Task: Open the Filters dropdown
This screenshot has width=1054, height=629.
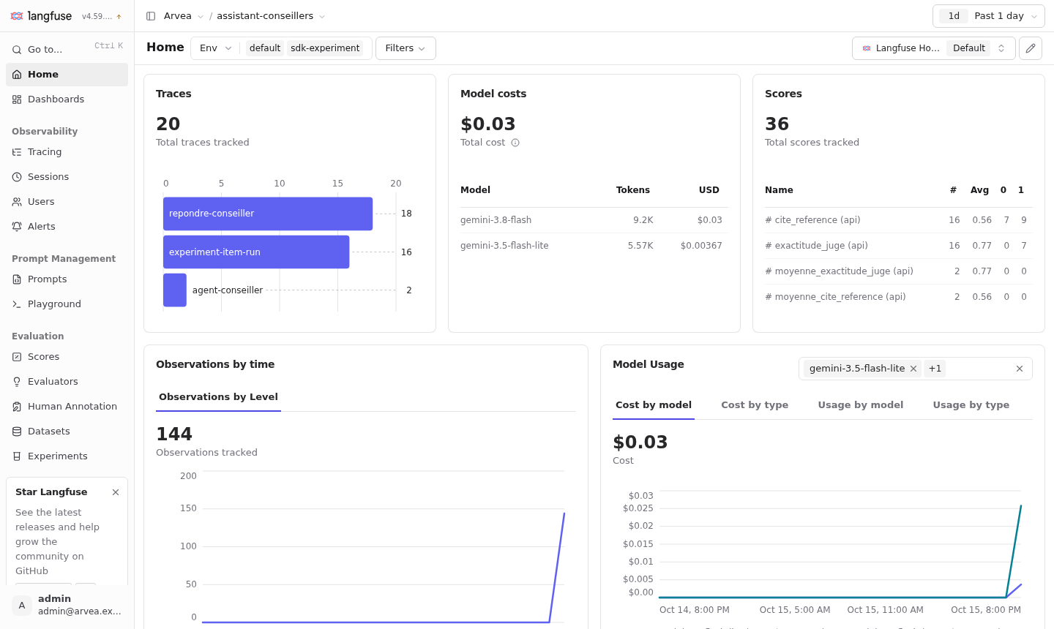Action: click(405, 48)
